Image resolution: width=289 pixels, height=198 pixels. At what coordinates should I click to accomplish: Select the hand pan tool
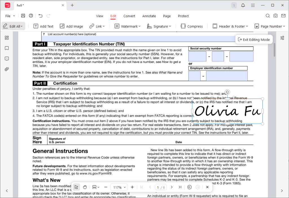[85, 187]
